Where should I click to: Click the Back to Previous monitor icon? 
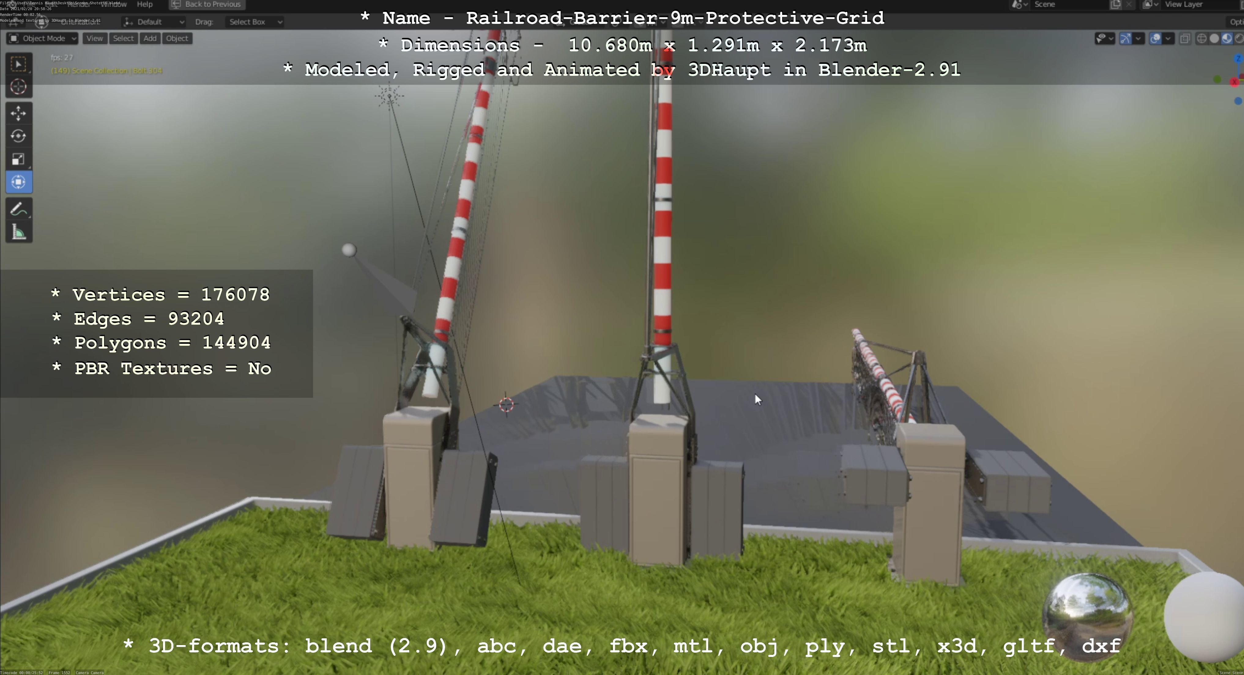coord(176,4)
